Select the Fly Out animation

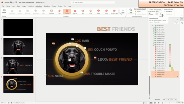67,12
